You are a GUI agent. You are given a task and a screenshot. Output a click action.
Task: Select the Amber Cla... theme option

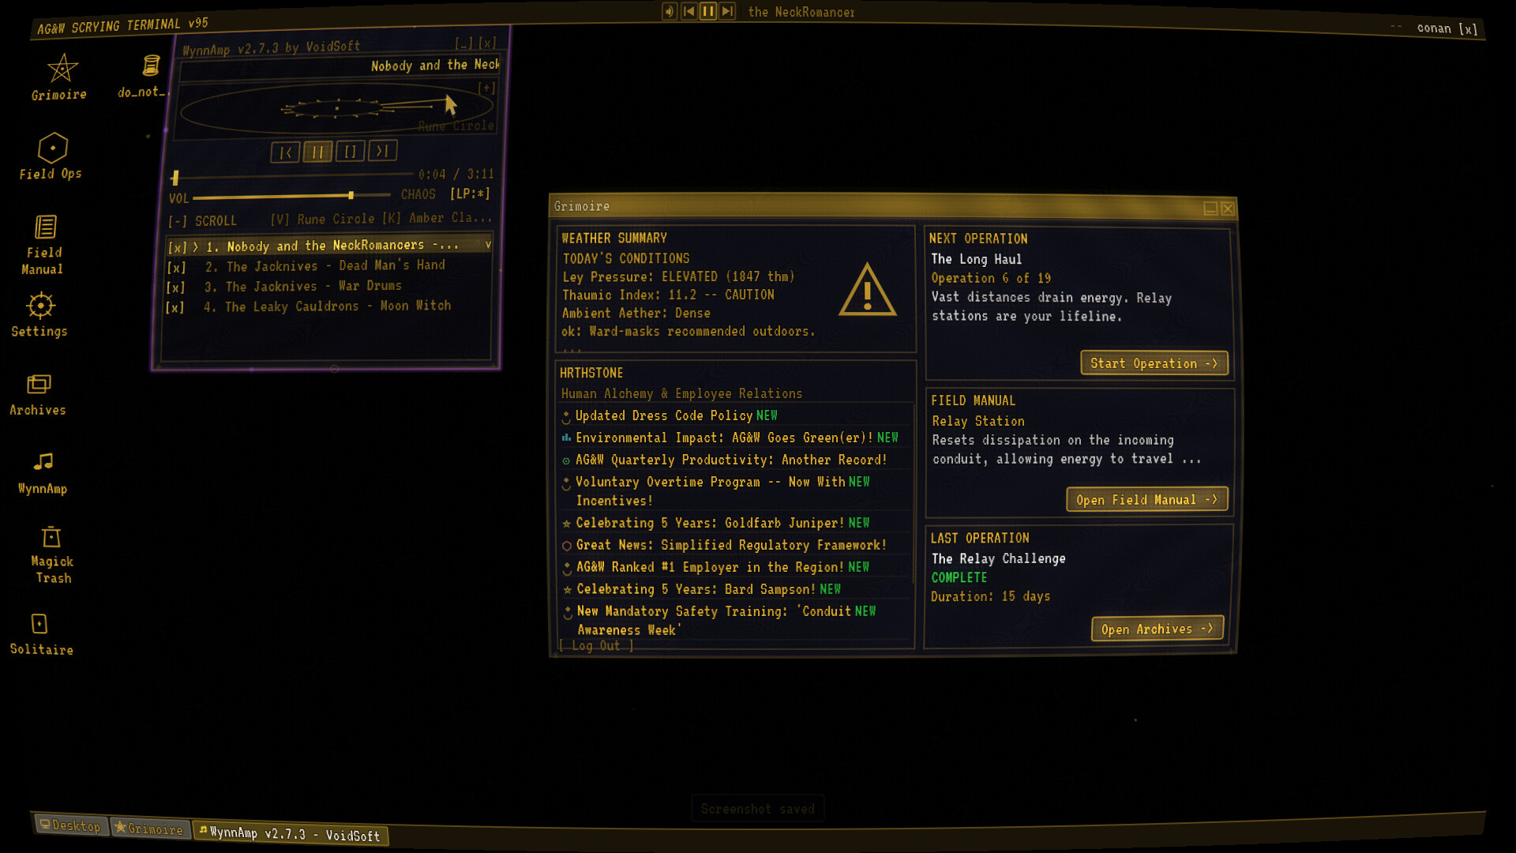point(437,217)
